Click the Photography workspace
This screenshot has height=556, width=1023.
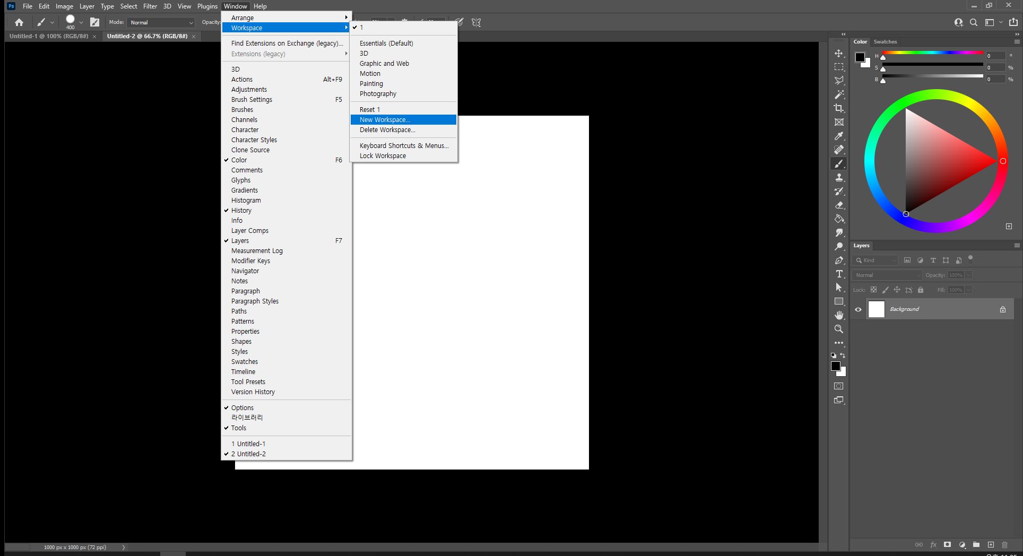tap(403, 93)
